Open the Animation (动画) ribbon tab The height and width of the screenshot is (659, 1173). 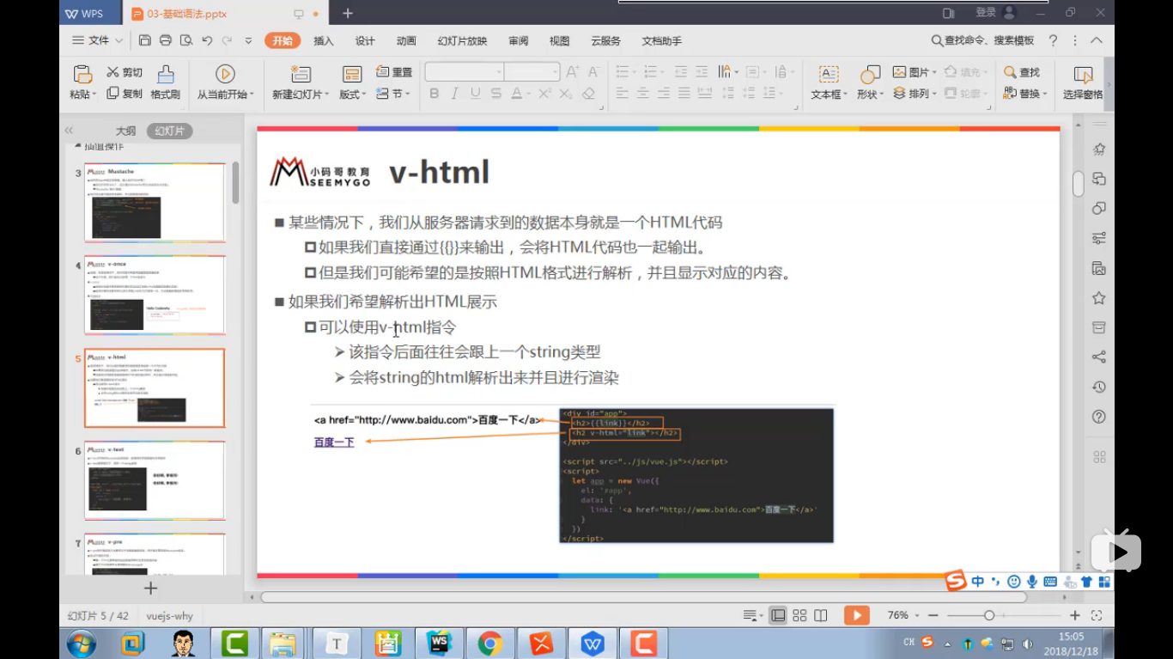pyautogui.click(x=406, y=40)
